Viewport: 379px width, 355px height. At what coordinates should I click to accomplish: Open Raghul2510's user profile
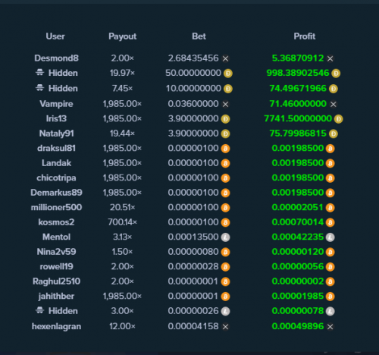click(x=56, y=281)
